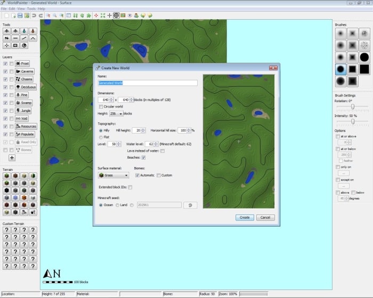Click the zoom magnifier toolbar icon
This screenshot has width=373, height=298.
click(x=55, y=15)
